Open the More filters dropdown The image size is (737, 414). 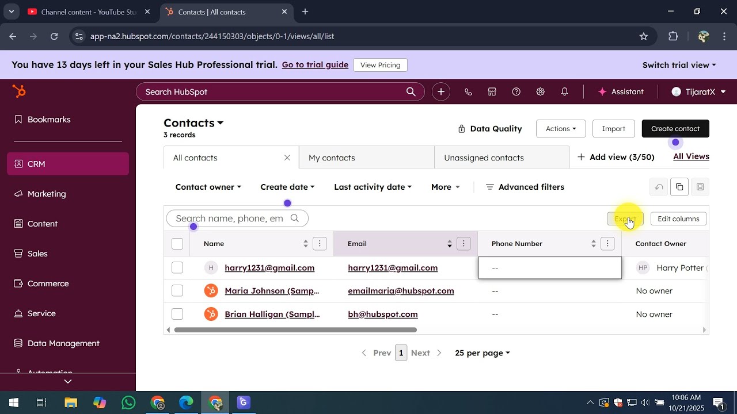446,187
